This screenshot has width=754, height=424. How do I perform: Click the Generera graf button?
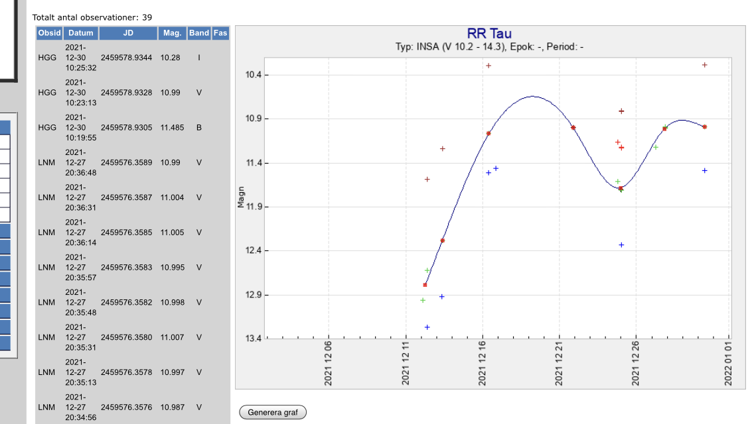tap(273, 412)
